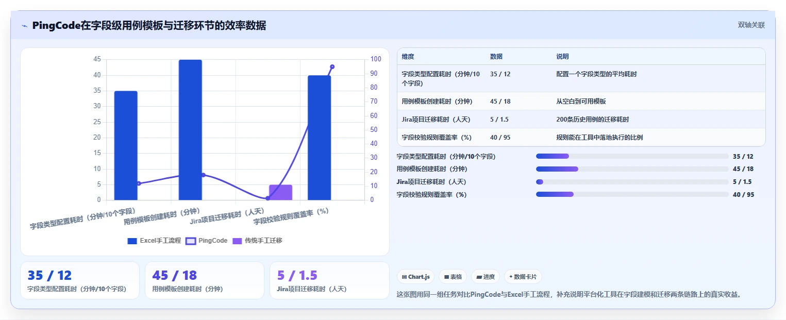Screen dimensions: 786x320
Task: Click the blue bar for 字段类型配置耗时
Action: pyautogui.click(x=126, y=145)
